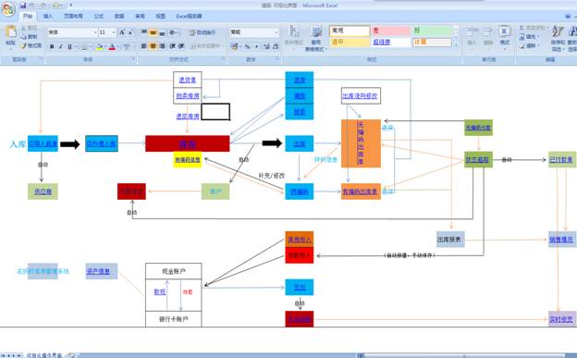Image resolution: width=577 pixels, height=358 pixels.
Task: Select the empty black-bordered active cell
Action: [x=215, y=112]
